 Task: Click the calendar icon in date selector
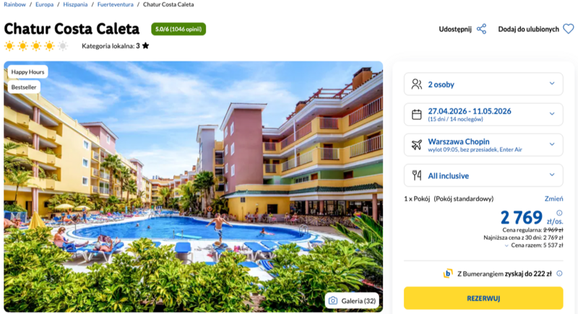pyautogui.click(x=417, y=115)
